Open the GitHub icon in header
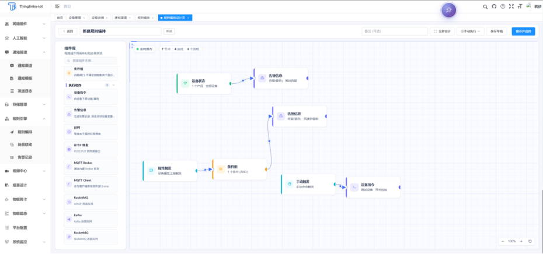Image resolution: width=543 pixels, height=254 pixels. click(494, 6)
